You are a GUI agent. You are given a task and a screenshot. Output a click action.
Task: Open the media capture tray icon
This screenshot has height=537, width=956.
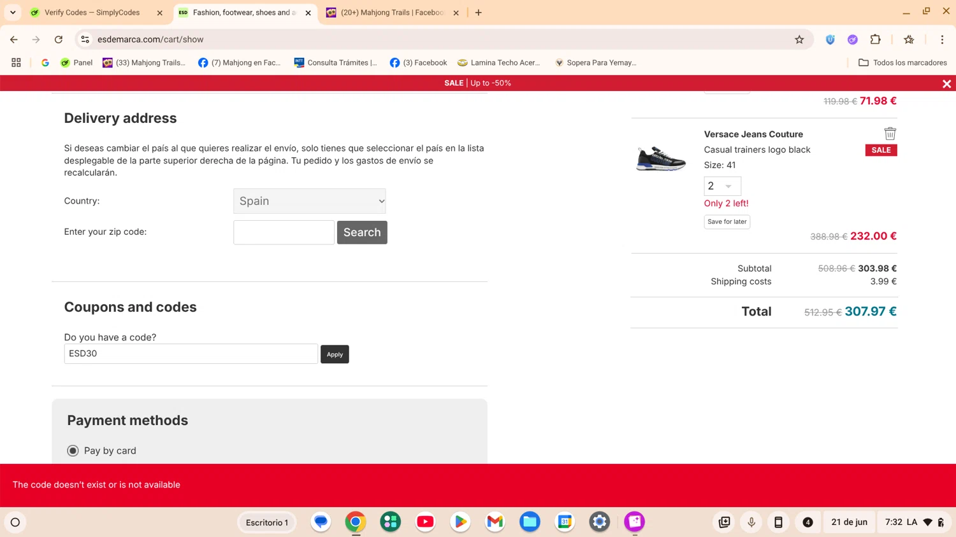(724, 522)
